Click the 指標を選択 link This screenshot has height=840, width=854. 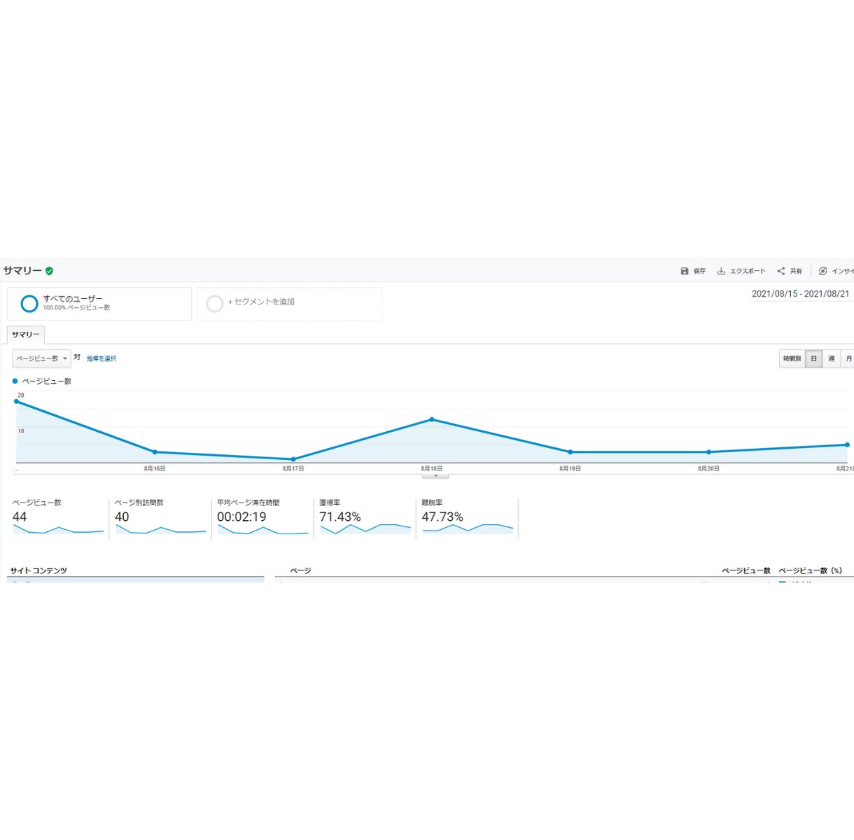pos(101,358)
